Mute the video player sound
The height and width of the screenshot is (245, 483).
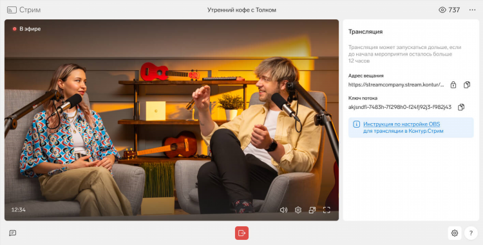click(x=283, y=210)
